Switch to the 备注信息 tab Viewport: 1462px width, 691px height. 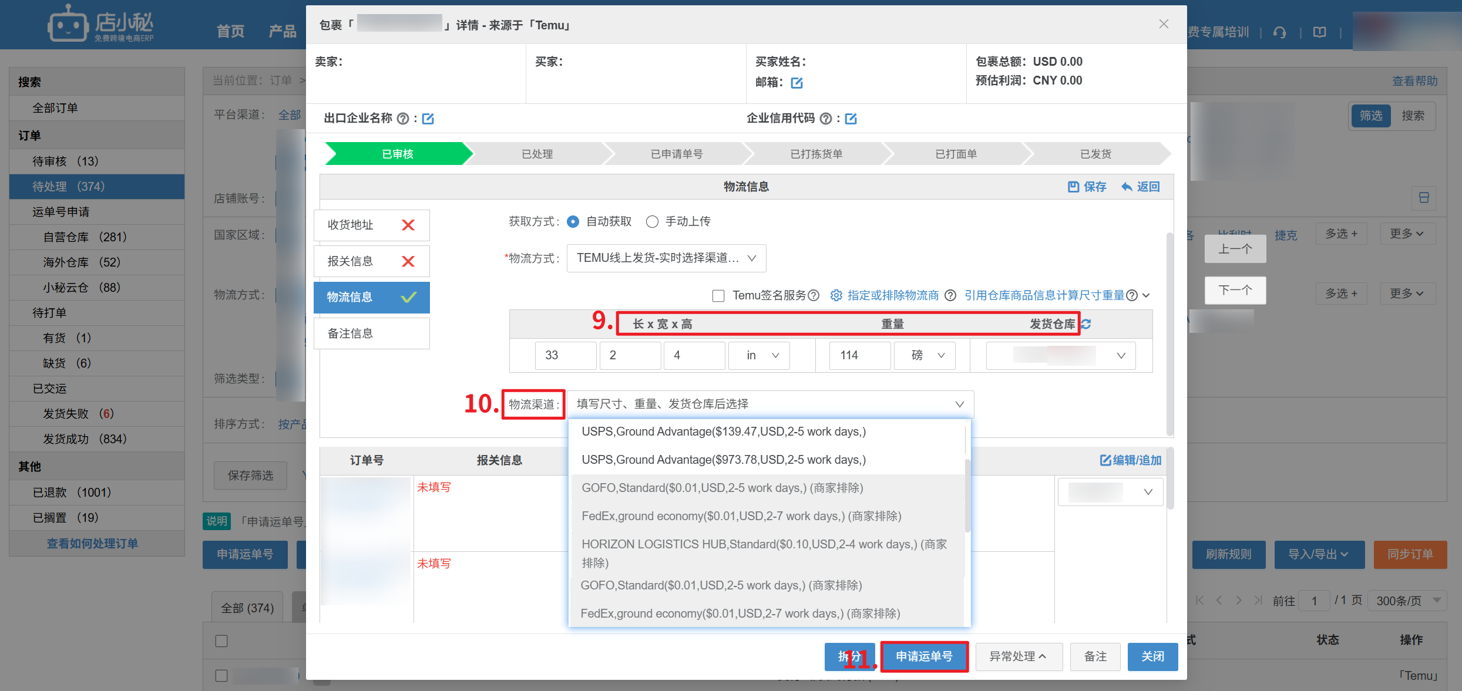click(371, 333)
